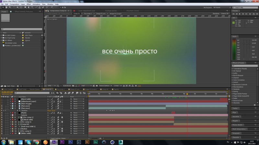The width and height of the screenshot is (259, 145).
Task: Open the viewer resolution Half dropdown
Action: click(86, 86)
